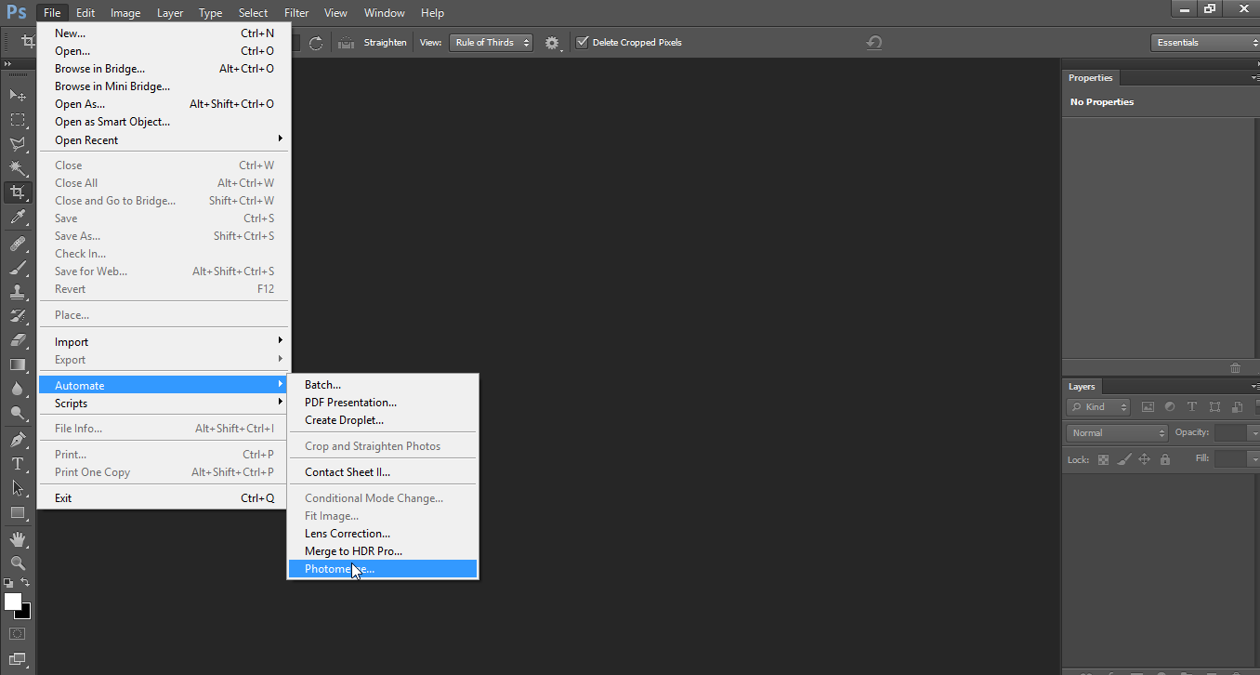Open the Kind filter dropdown

pos(1098,407)
